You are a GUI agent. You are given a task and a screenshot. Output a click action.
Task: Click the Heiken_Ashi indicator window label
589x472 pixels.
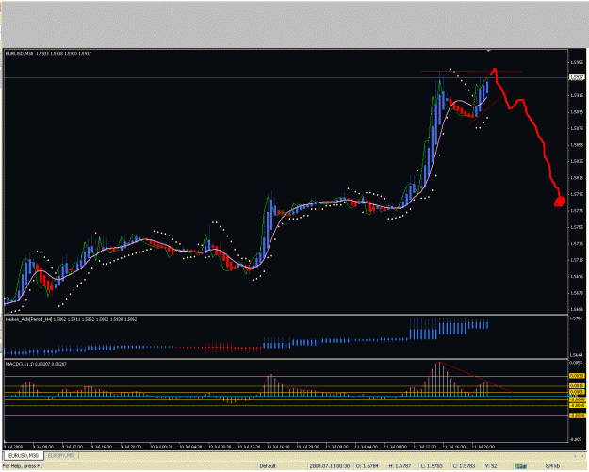click(x=71, y=319)
